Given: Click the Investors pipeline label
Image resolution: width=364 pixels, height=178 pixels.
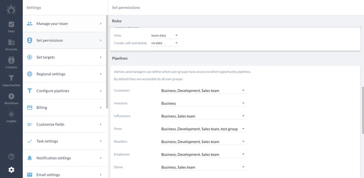Looking at the screenshot, I should pos(121,103).
